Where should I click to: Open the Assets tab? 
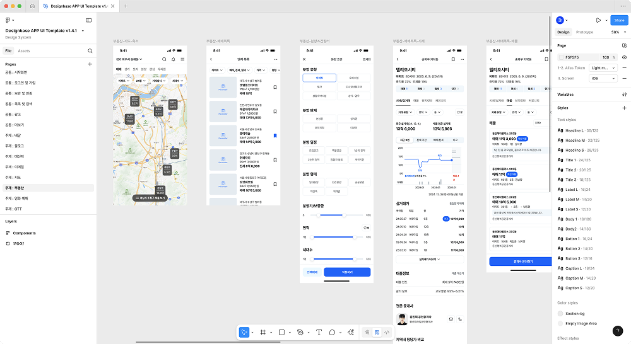[x=24, y=51]
